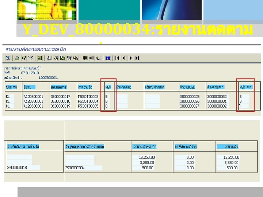This screenshot has height=197, width=263.
Task: Click reference cell P53OT00003
Action: click(x=88, y=97)
